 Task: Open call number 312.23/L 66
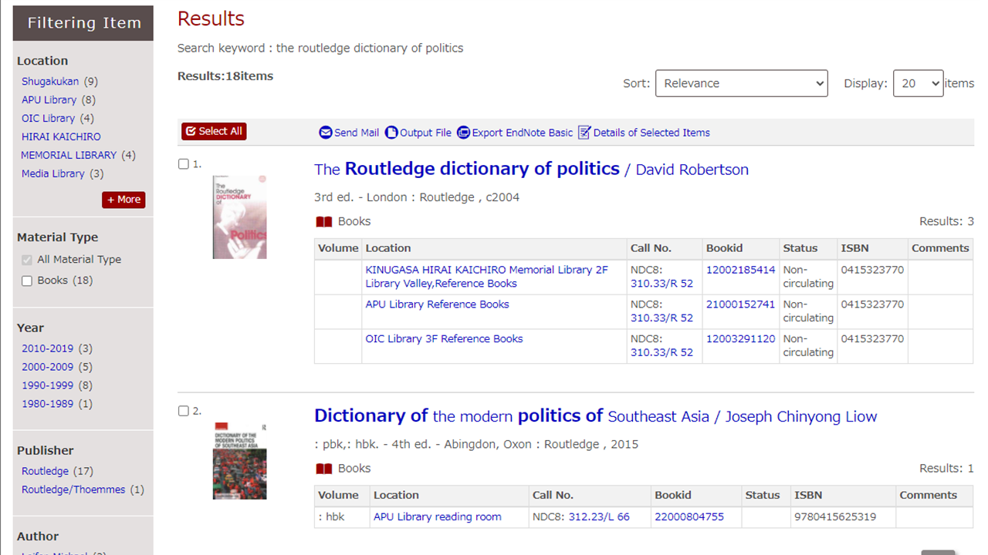coord(599,517)
